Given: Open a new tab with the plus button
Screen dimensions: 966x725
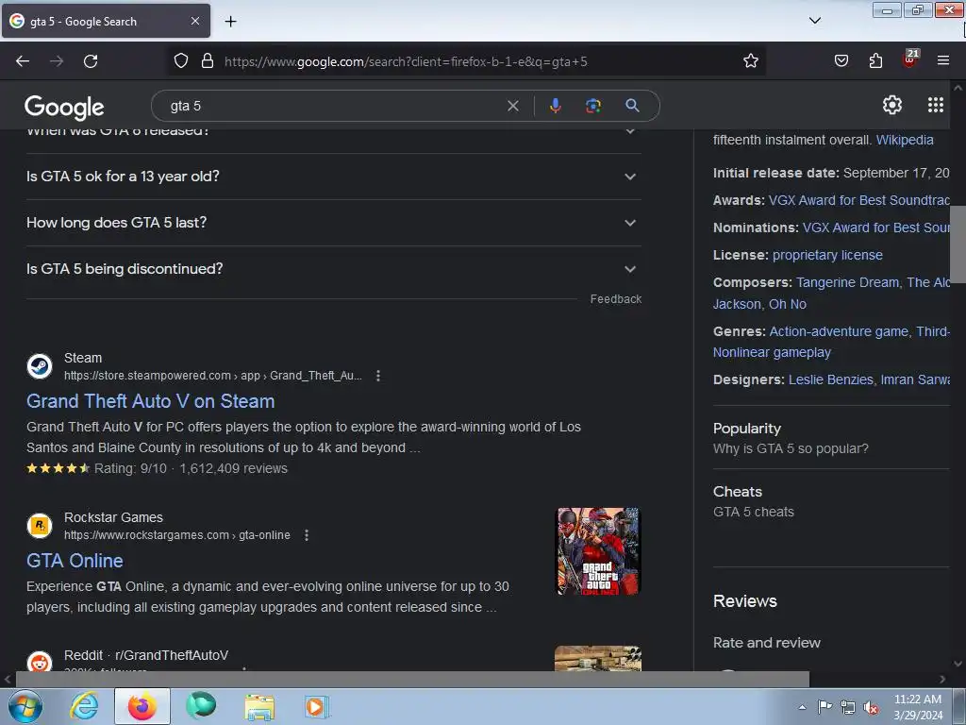Looking at the screenshot, I should [x=230, y=22].
